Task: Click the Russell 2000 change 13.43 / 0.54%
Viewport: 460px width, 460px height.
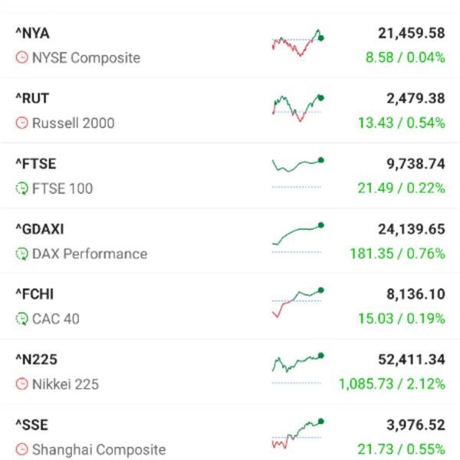Action: pyautogui.click(x=401, y=123)
